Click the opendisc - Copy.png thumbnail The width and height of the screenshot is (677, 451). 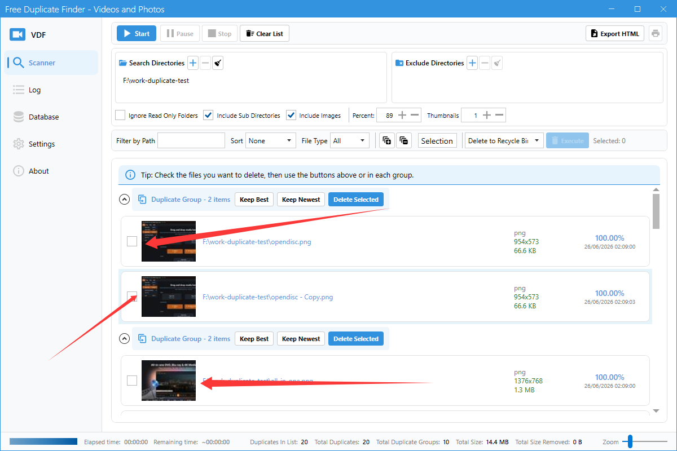(169, 297)
